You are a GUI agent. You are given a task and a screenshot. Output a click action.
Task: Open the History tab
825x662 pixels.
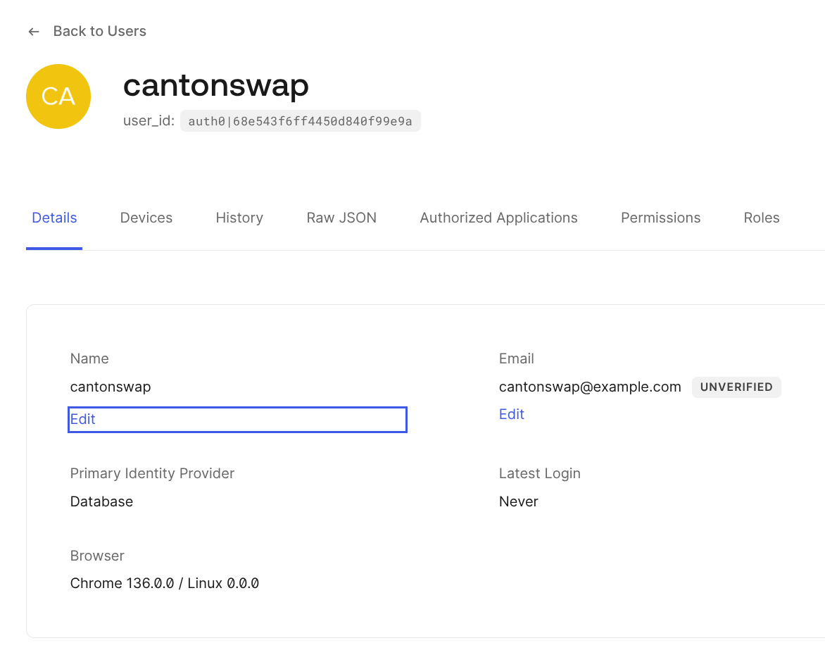click(x=239, y=218)
